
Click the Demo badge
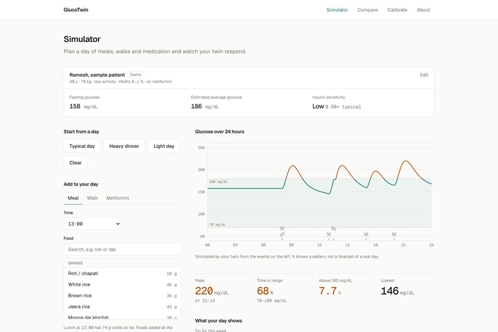pyautogui.click(x=135, y=75)
